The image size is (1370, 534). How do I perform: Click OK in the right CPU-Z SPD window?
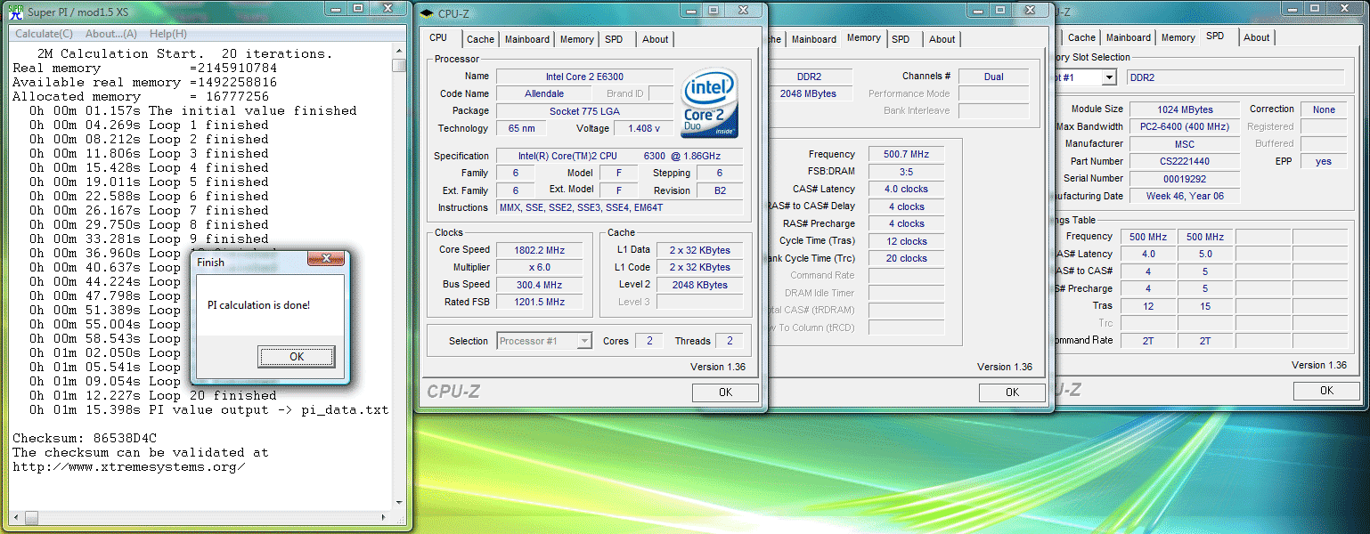pos(1326,391)
